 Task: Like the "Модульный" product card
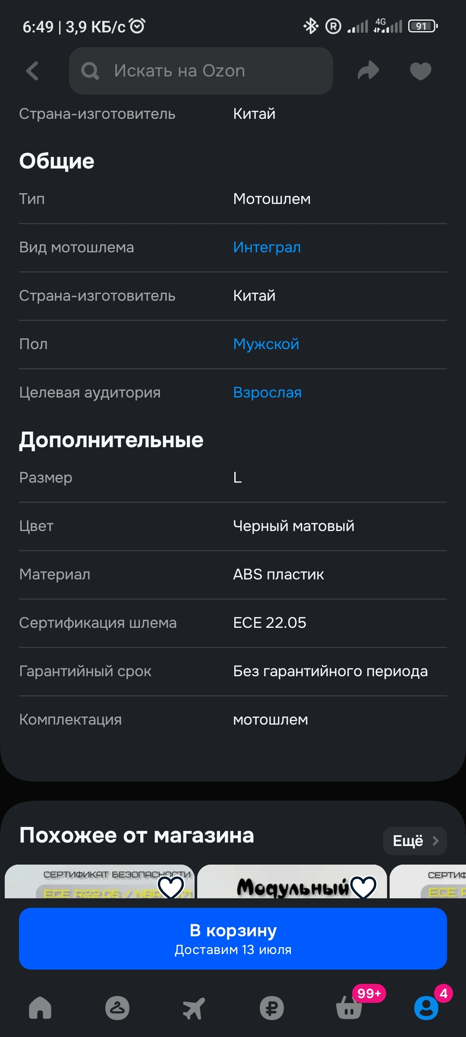point(363,886)
